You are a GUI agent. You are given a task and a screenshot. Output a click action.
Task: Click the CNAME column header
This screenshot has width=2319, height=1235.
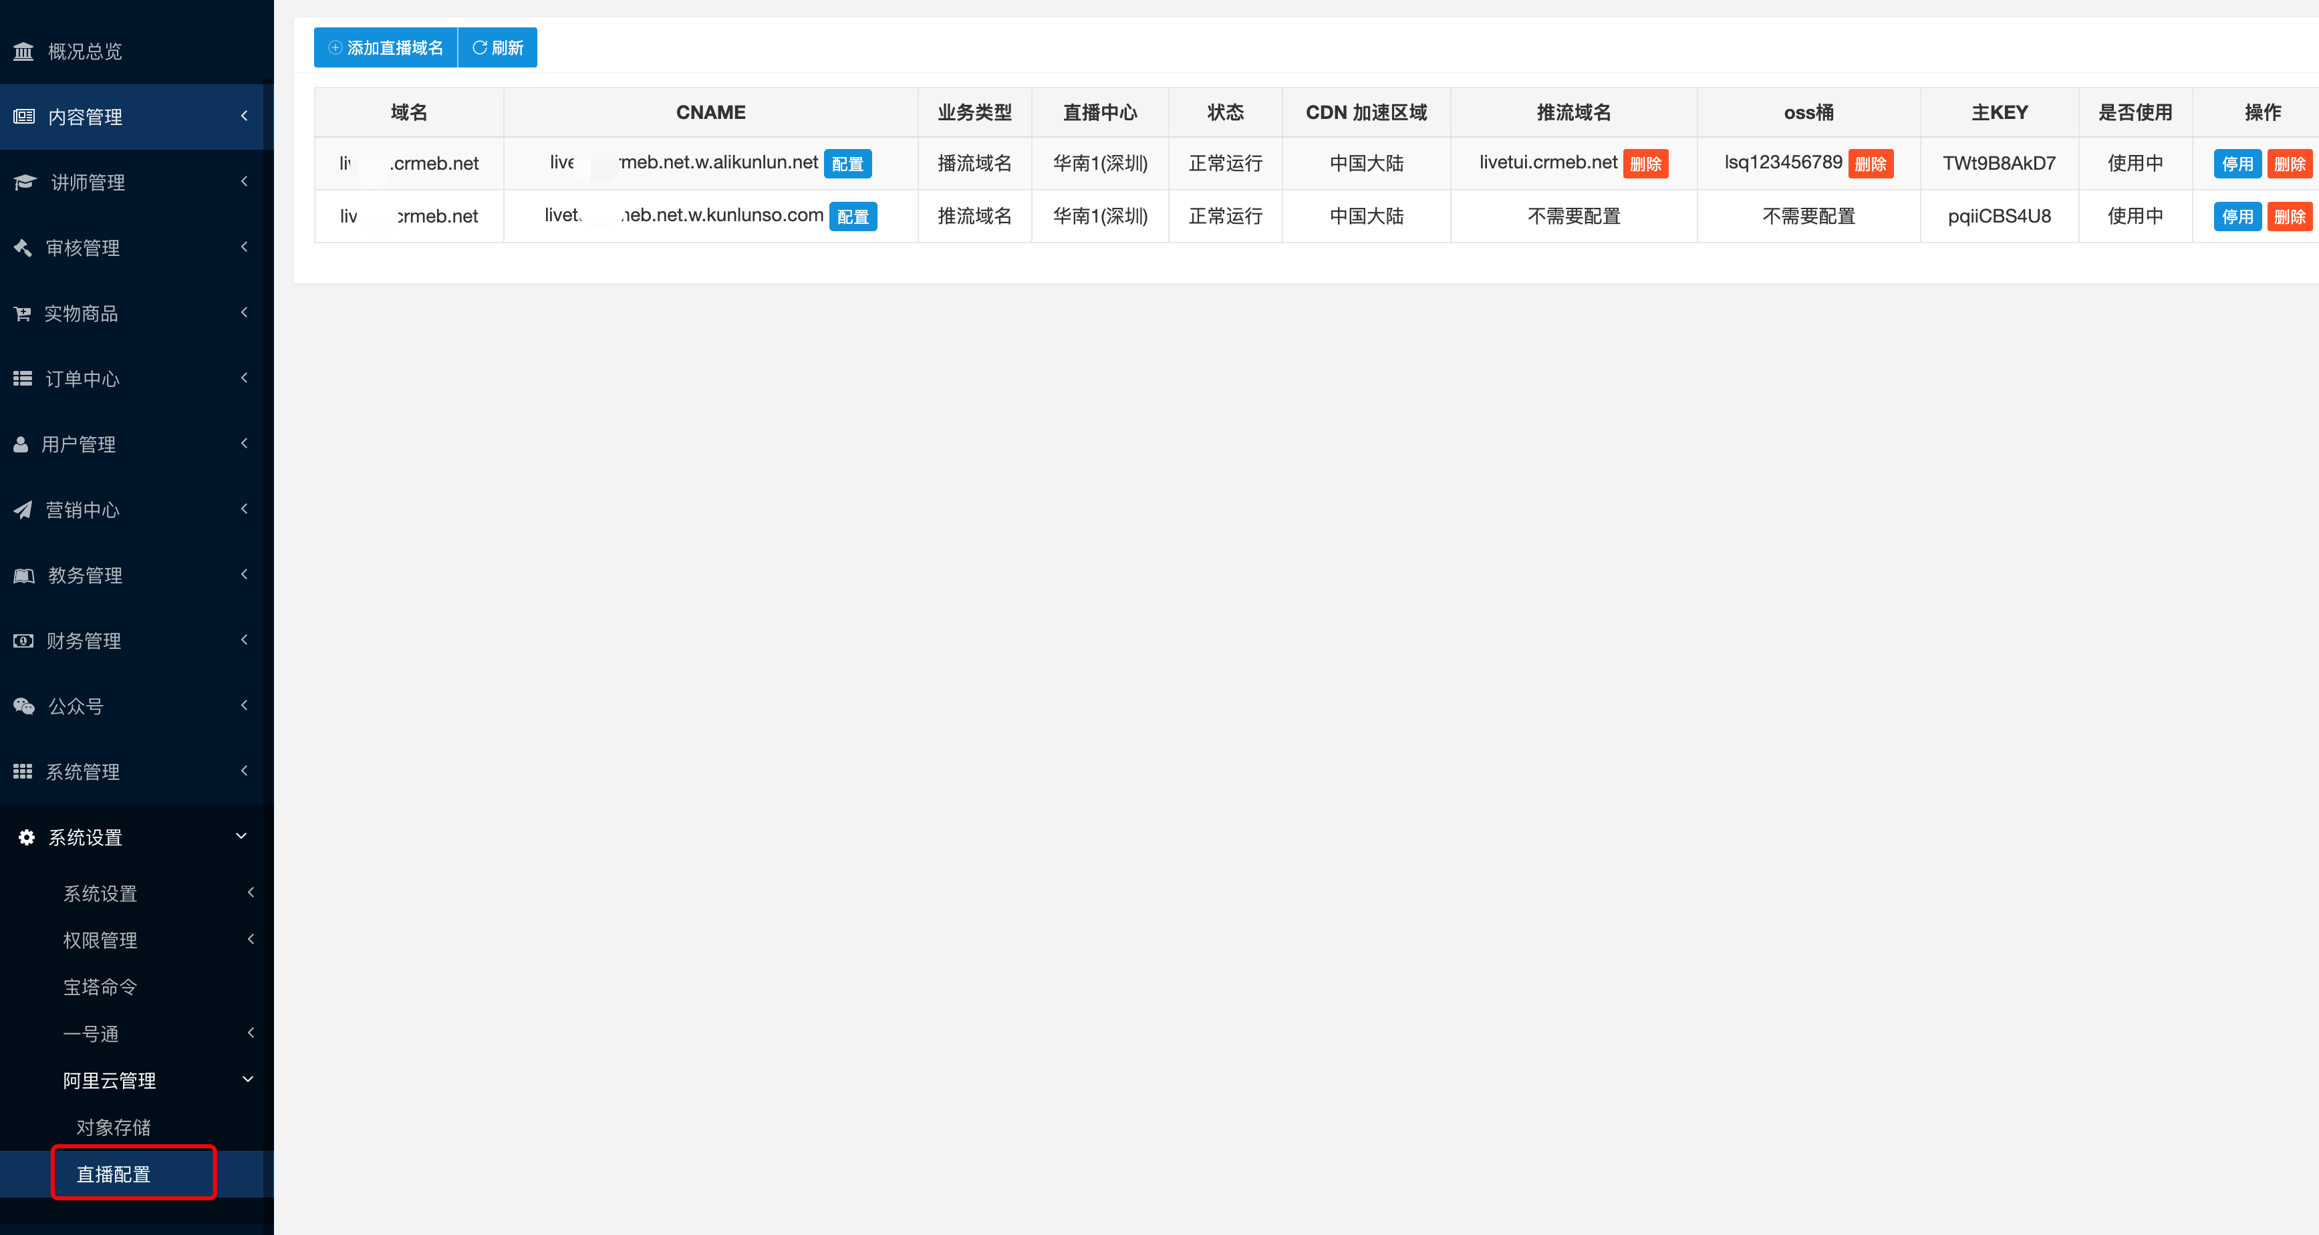pyautogui.click(x=710, y=112)
